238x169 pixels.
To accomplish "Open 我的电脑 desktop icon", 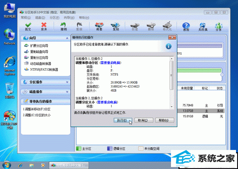I will (x=10, y=11).
